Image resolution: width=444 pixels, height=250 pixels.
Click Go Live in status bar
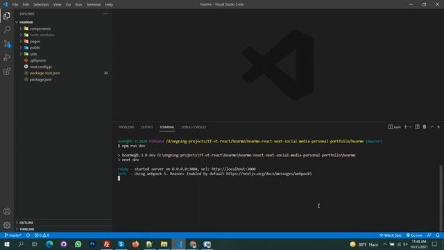[414, 235]
